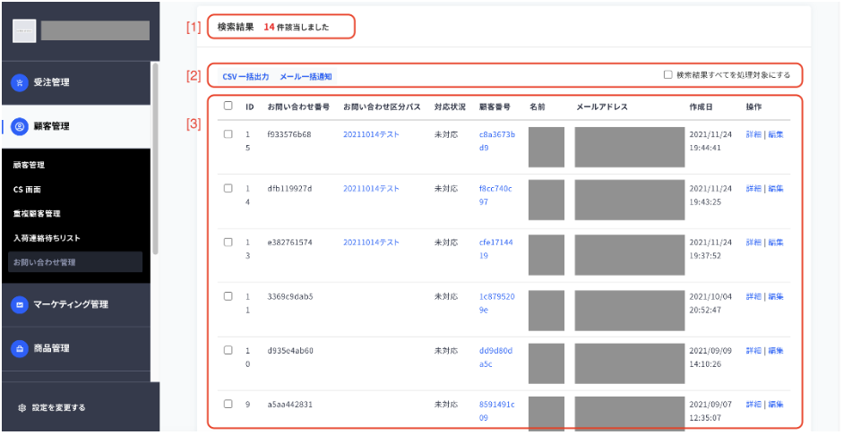Select the 顧客管理 person icon
Viewport: 844px width, 435px height.
pos(20,126)
